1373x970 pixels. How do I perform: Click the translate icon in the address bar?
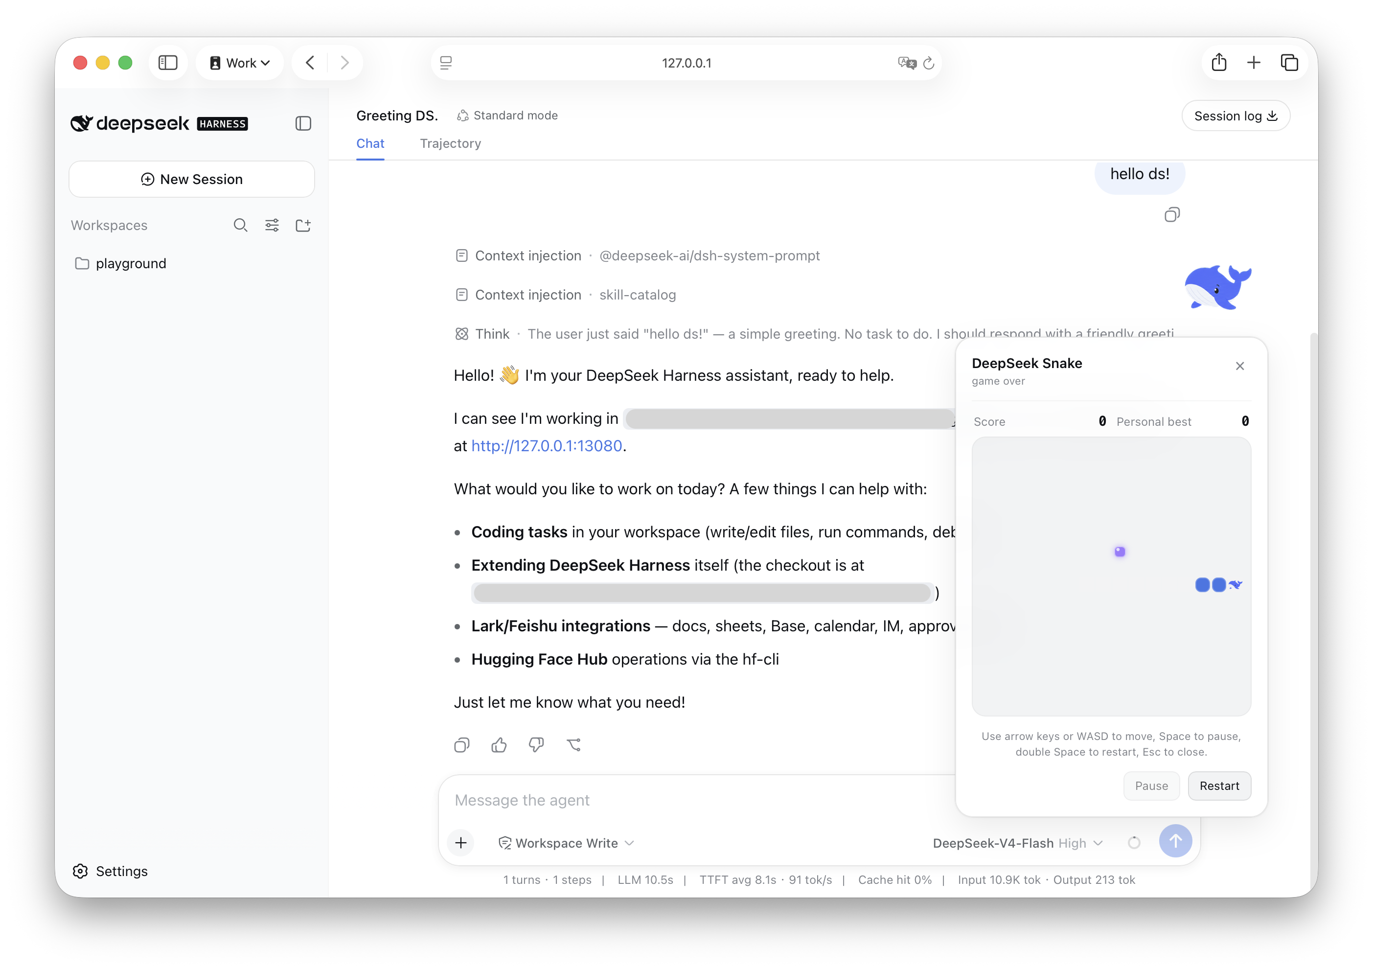point(907,63)
